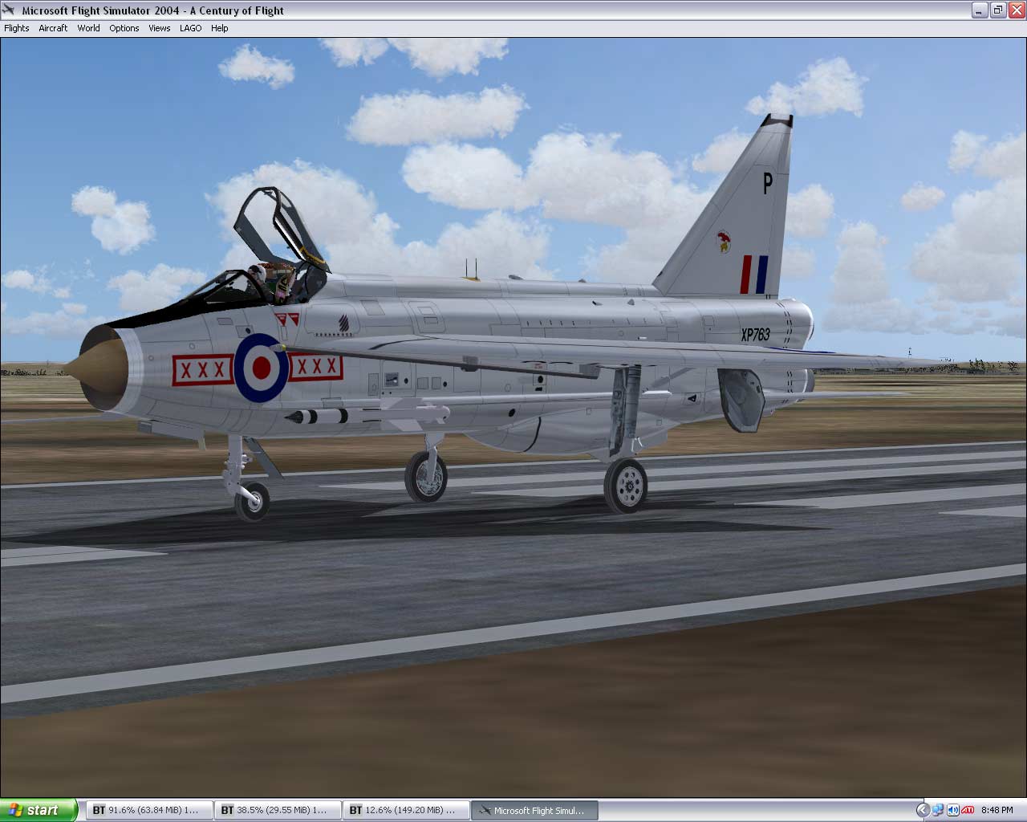The width and height of the screenshot is (1027, 822).
Task: Open the network connections tray icon
Action: pos(938,810)
